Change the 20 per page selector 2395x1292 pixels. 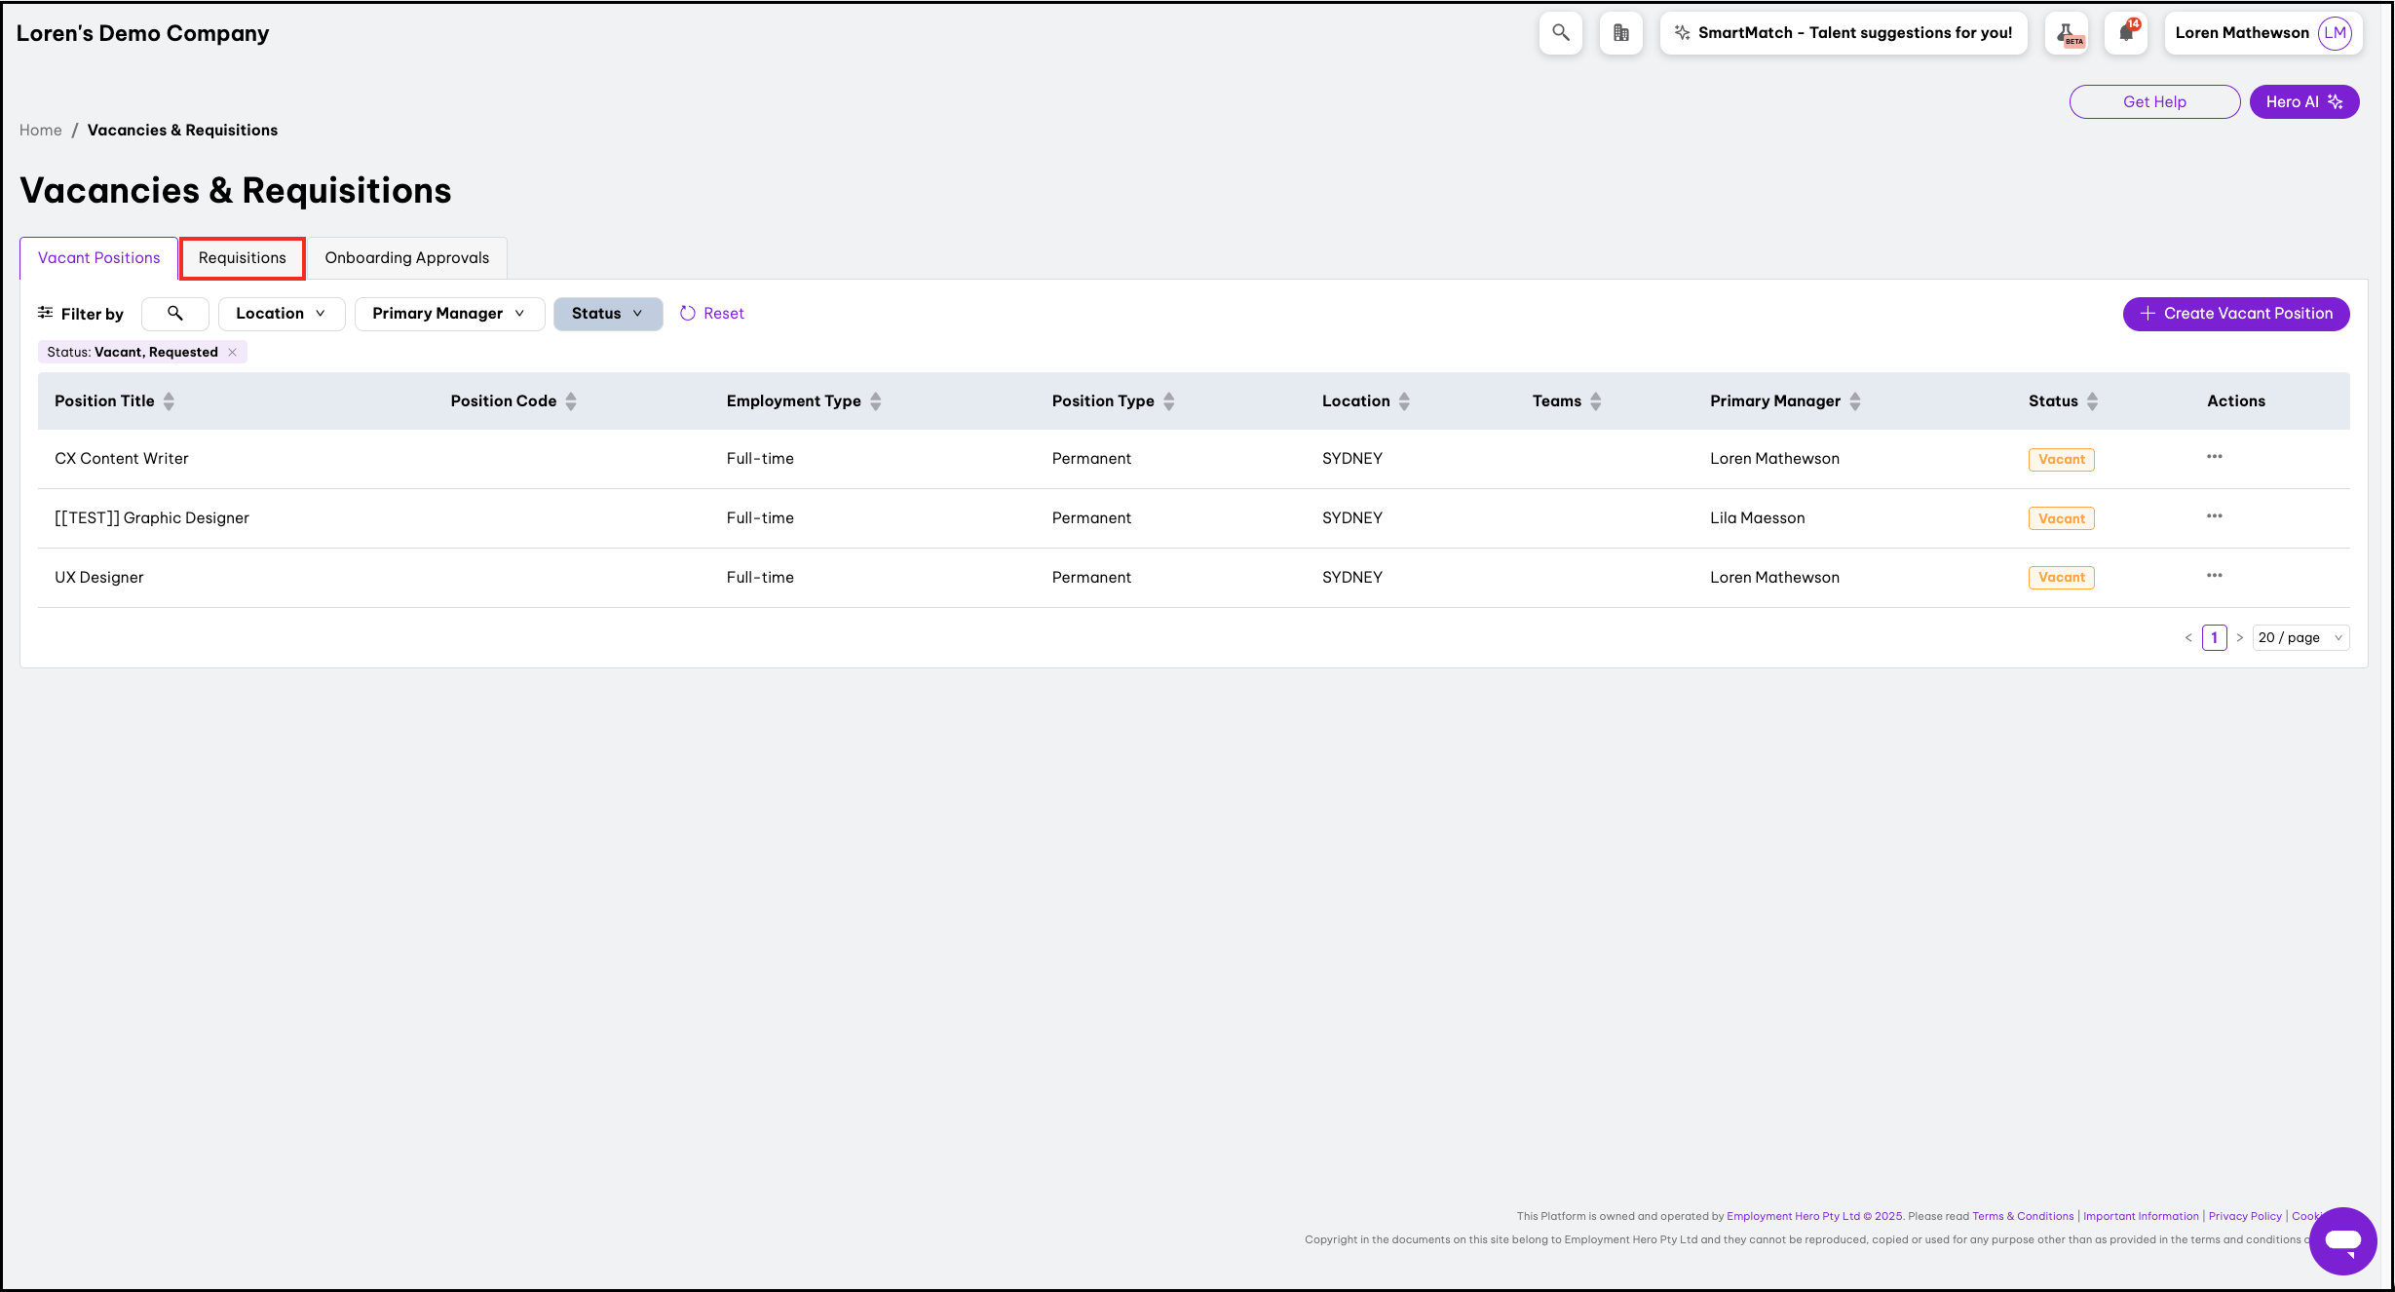(x=2300, y=637)
